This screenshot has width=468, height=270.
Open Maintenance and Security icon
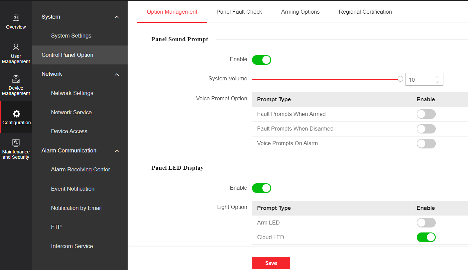pos(16,143)
